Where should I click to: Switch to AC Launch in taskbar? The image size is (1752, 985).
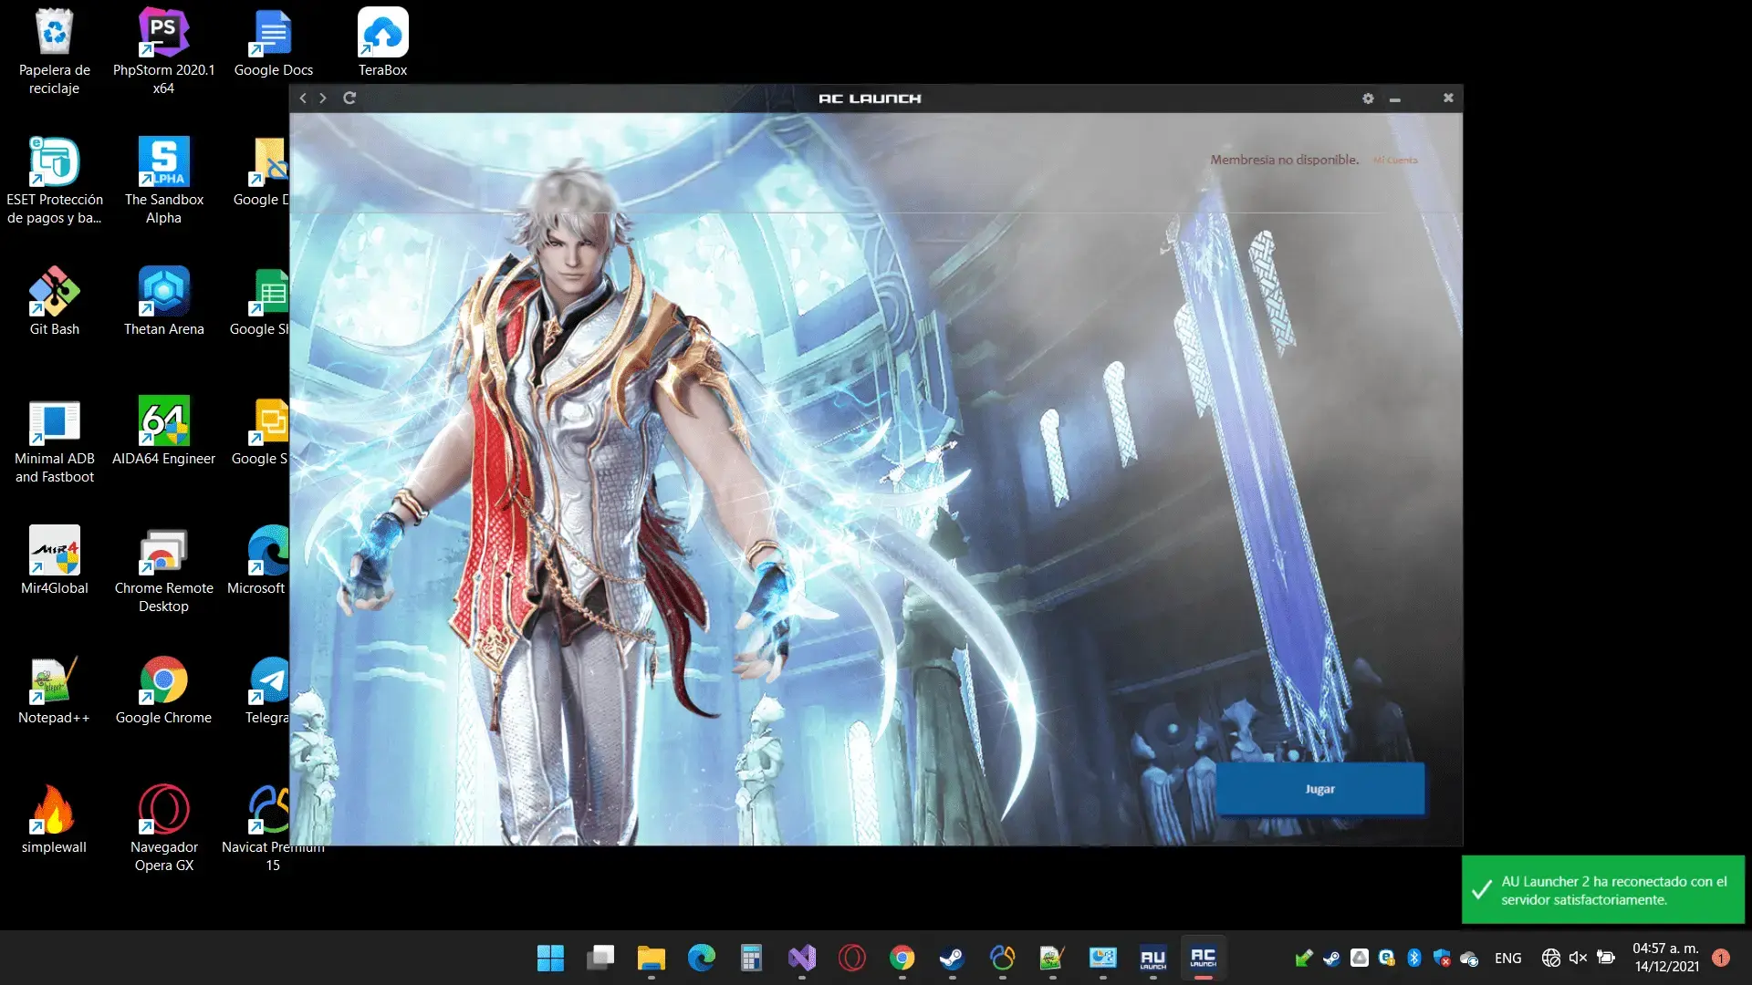click(x=1203, y=958)
